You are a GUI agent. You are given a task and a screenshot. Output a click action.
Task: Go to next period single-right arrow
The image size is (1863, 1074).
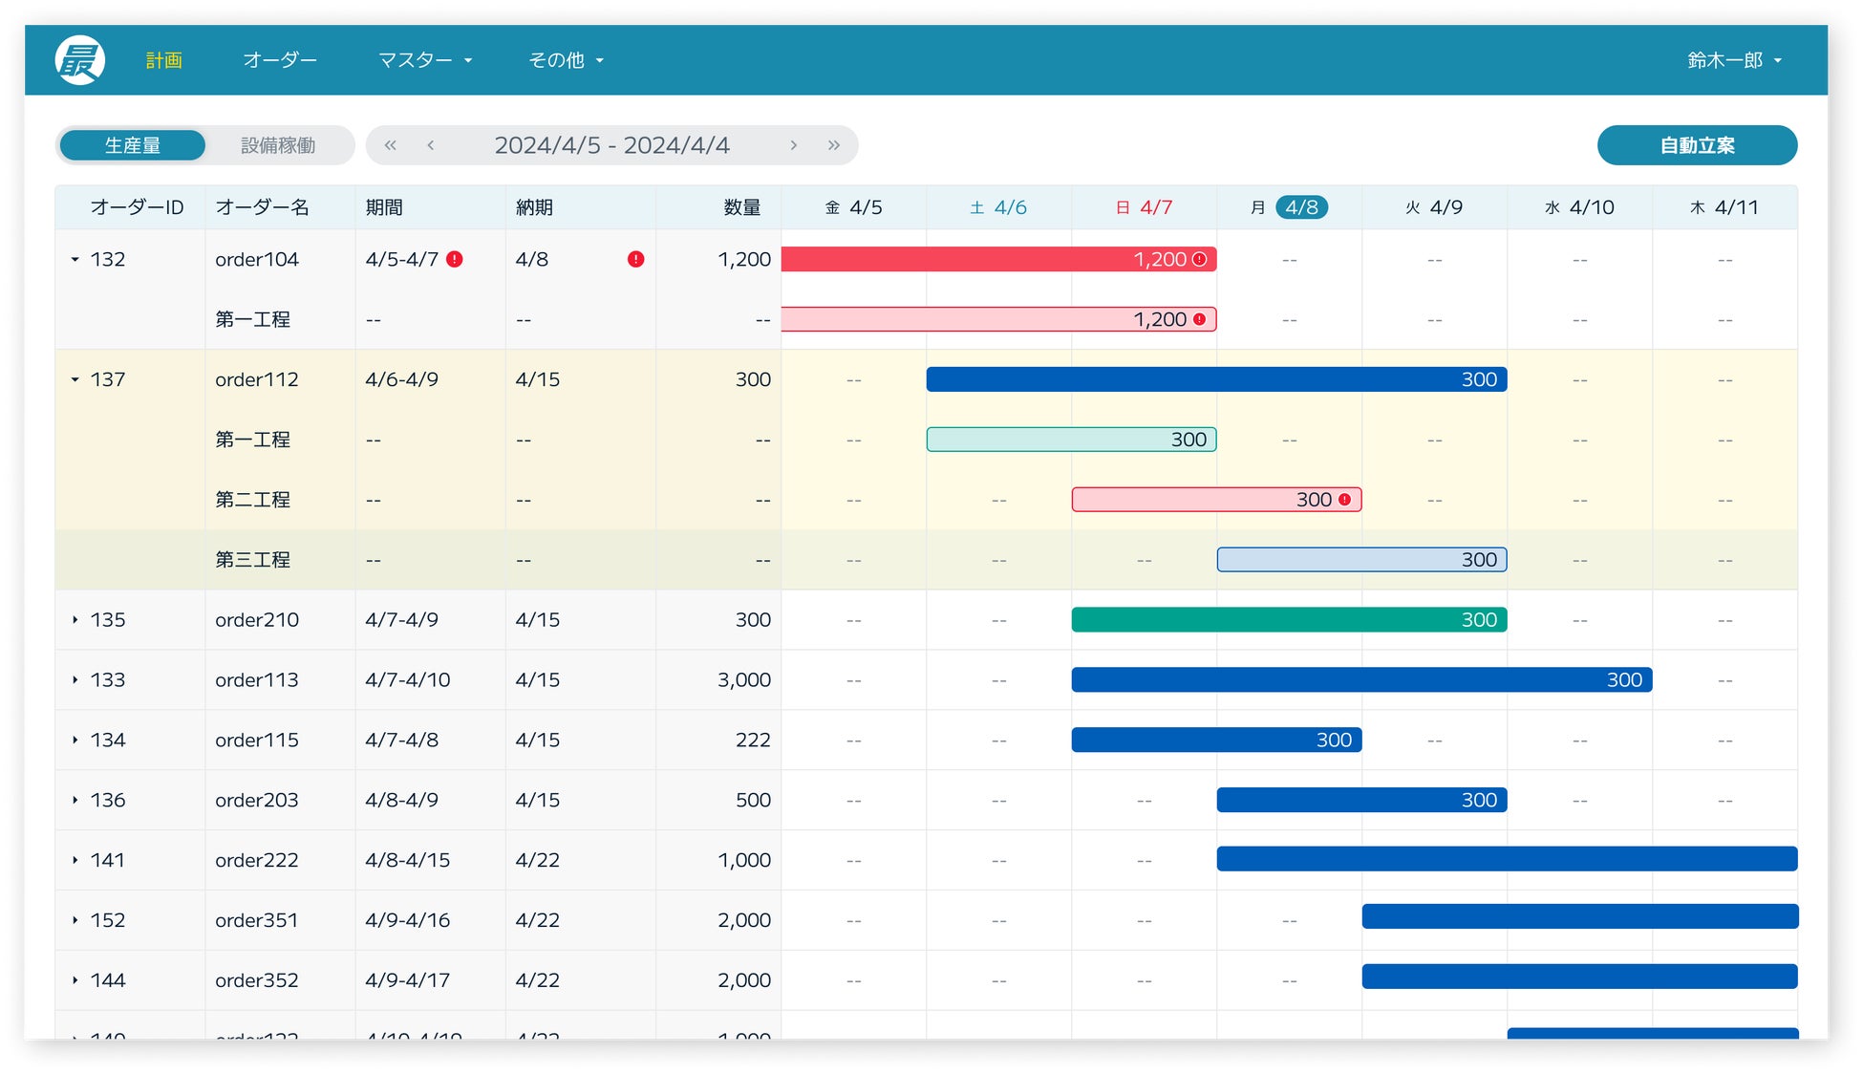point(793,145)
